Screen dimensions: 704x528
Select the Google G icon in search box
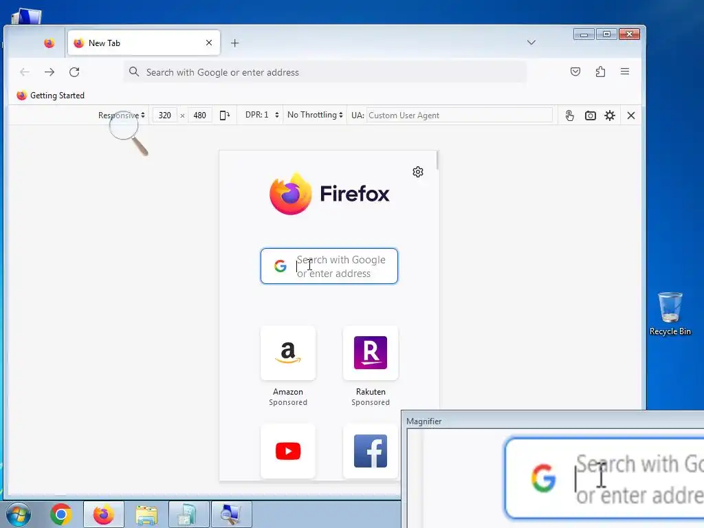[x=280, y=266]
